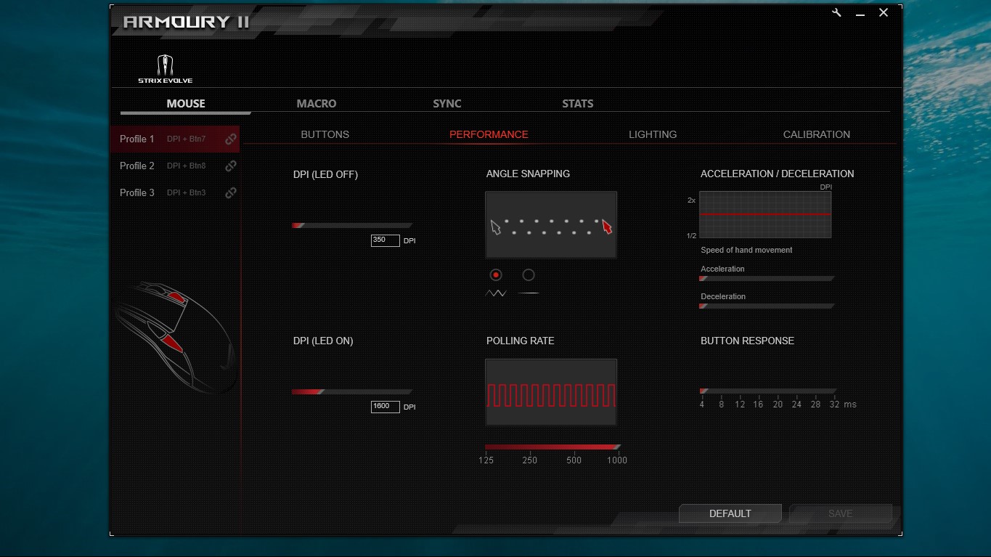
Task: Click the polling rate slider
Action: [x=552, y=447]
